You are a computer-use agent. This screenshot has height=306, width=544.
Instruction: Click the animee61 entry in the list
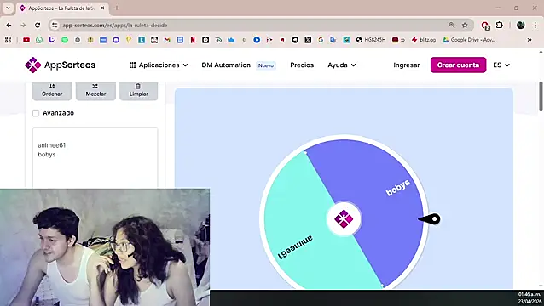click(x=52, y=145)
